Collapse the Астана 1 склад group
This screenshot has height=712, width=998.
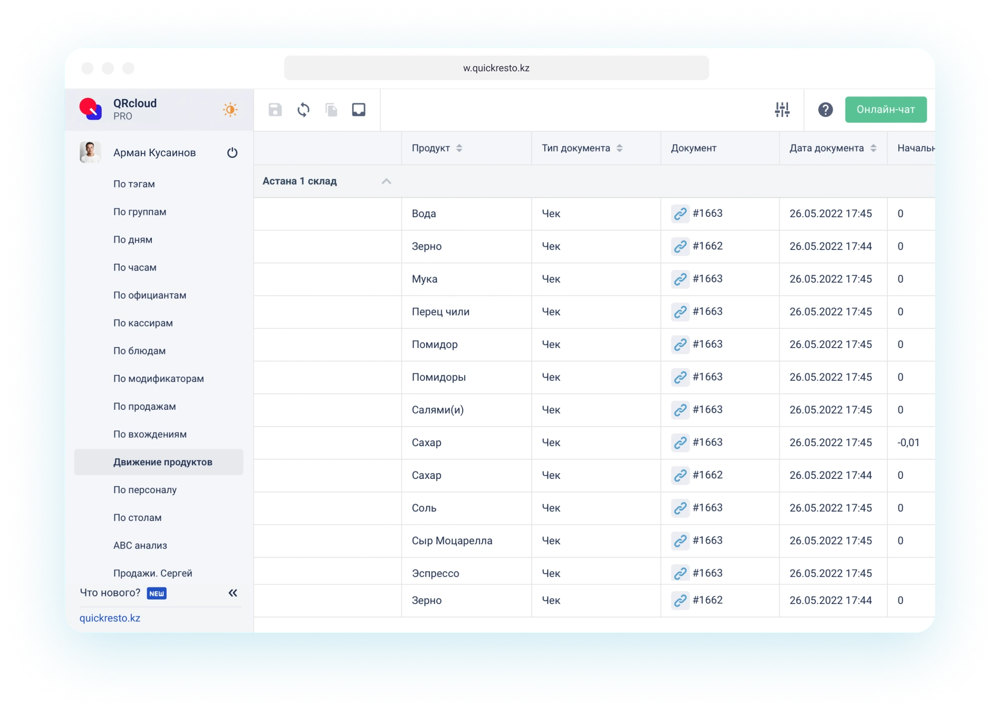tap(386, 181)
